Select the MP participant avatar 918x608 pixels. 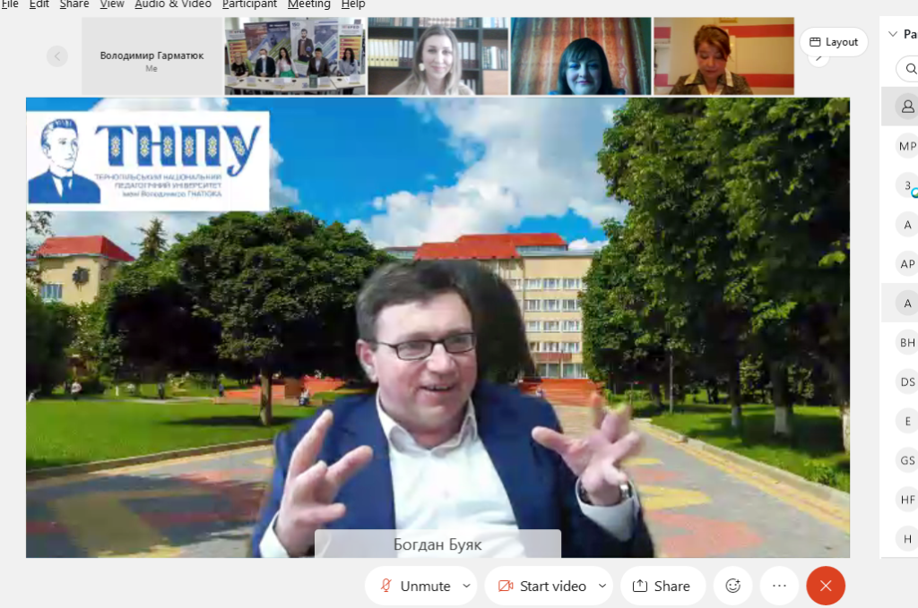point(907,146)
